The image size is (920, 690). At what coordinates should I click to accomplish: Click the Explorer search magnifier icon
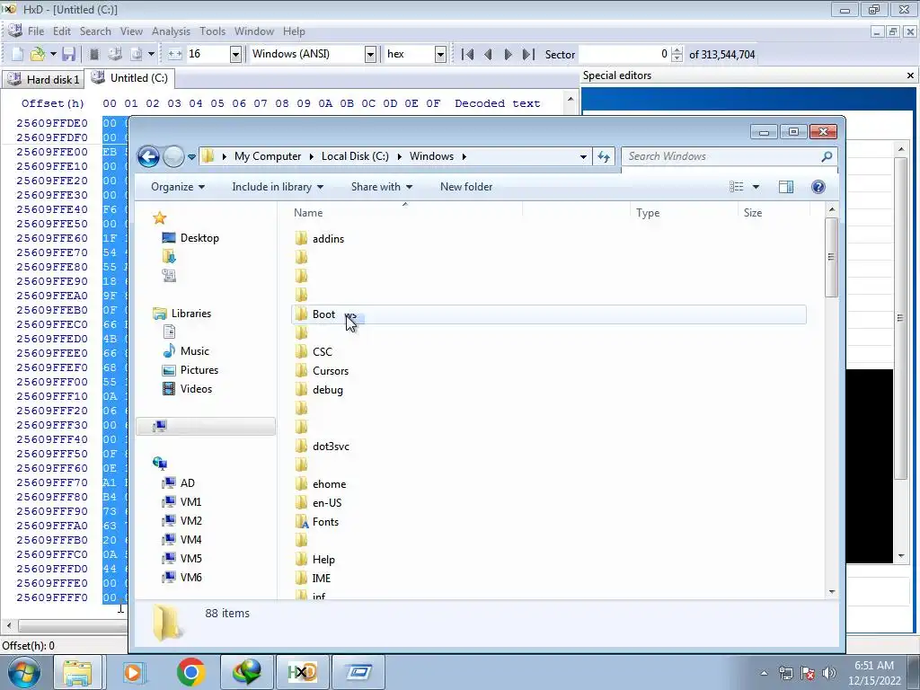coord(827,156)
